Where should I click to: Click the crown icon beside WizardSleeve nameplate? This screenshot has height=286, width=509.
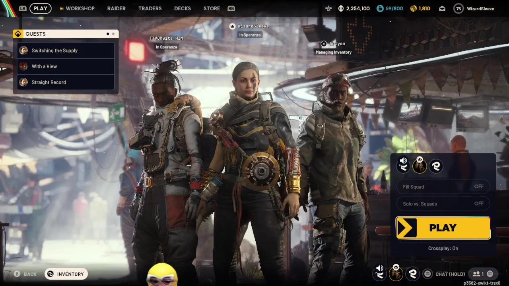(x=232, y=26)
